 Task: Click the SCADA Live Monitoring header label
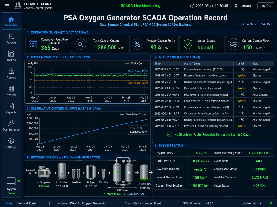(x=141, y=6)
